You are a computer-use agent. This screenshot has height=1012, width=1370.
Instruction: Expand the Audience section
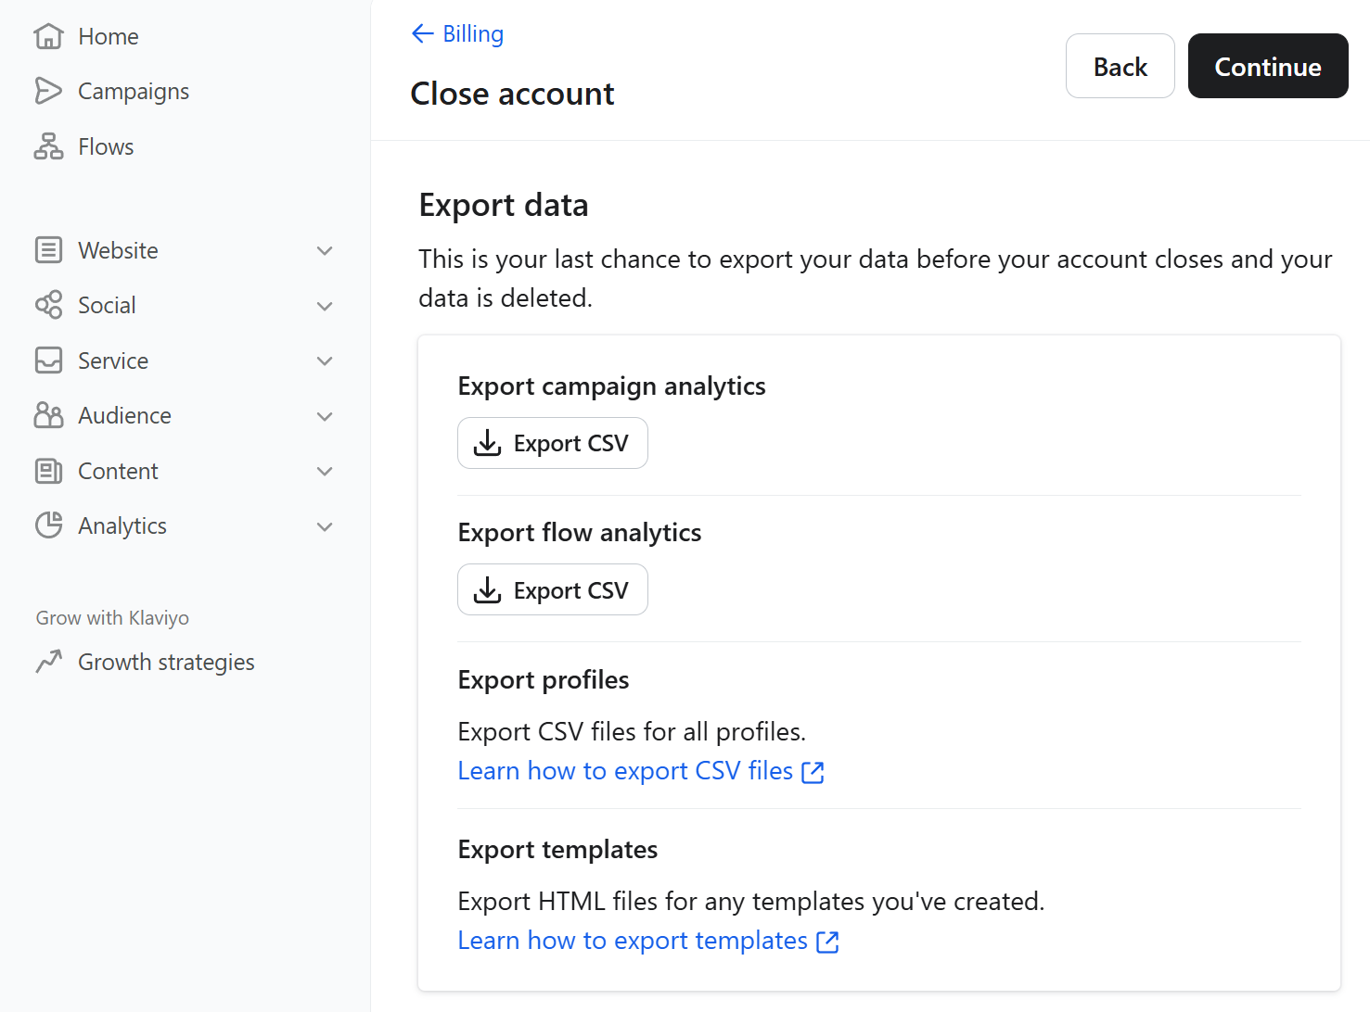point(325,415)
